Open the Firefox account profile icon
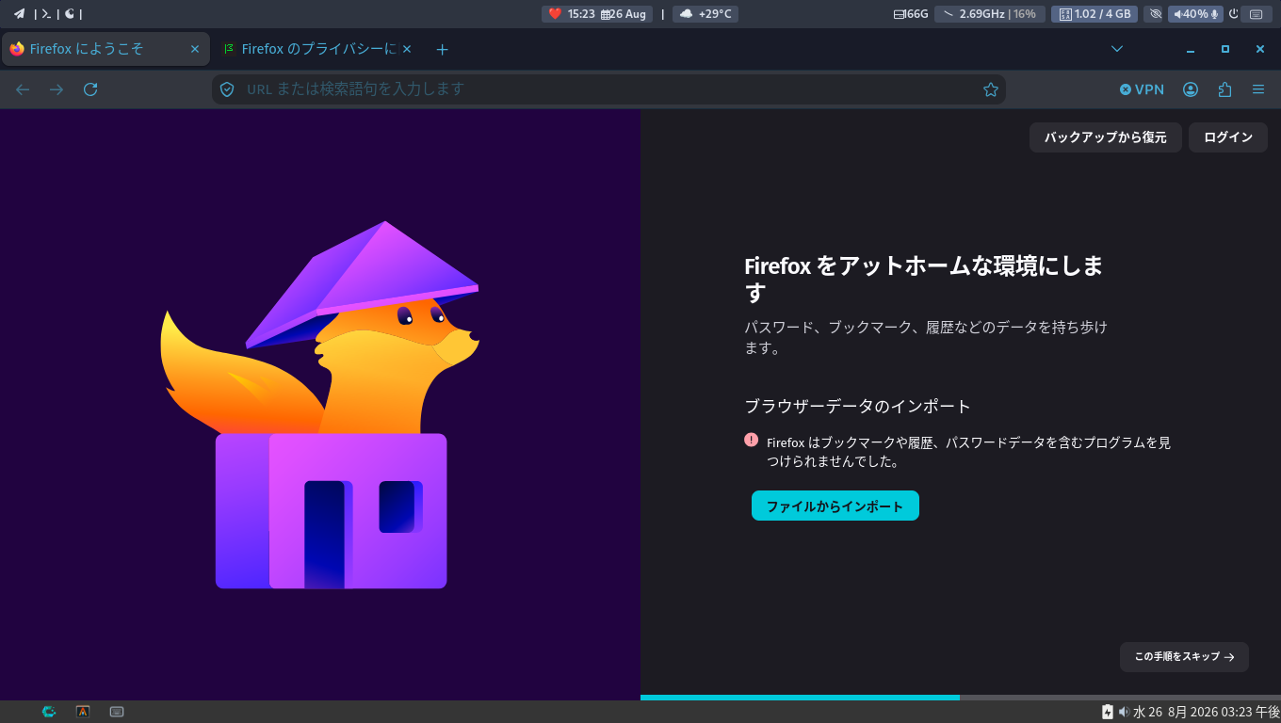This screenshot has height=723, width=1281. (1191, 89)
